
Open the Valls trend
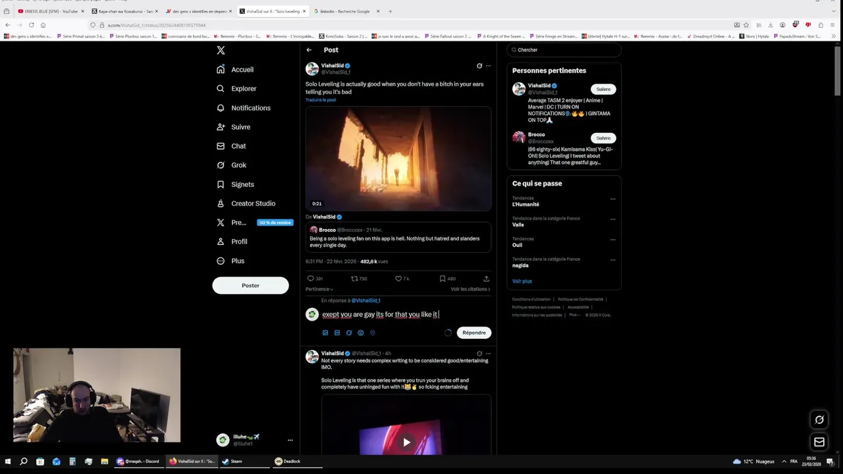[518, 224]
